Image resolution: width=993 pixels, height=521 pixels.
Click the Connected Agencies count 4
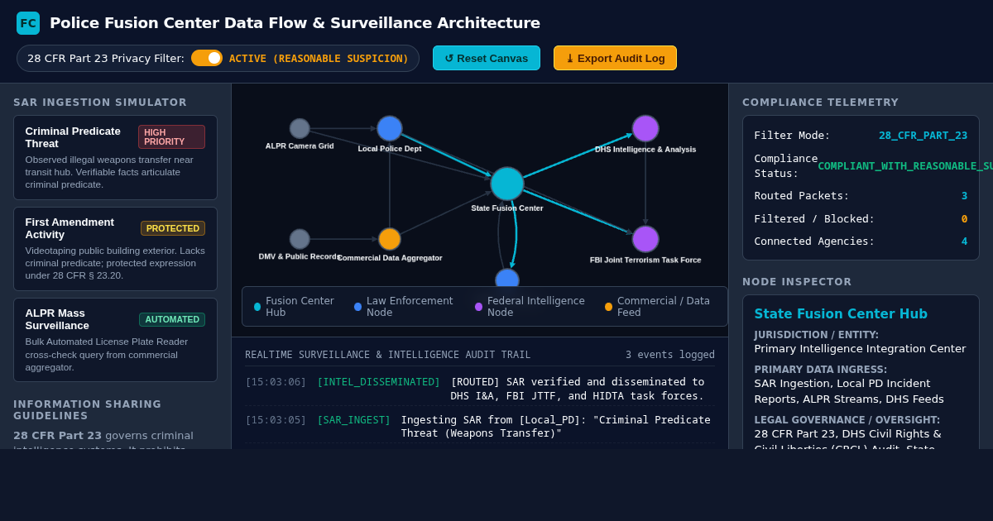964,241
